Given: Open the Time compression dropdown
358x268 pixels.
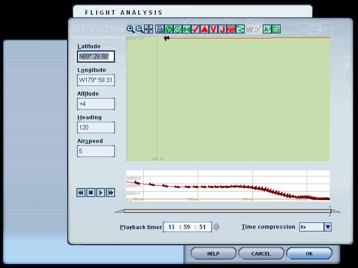Looking at the screenshot, I should tap(328, 227).
